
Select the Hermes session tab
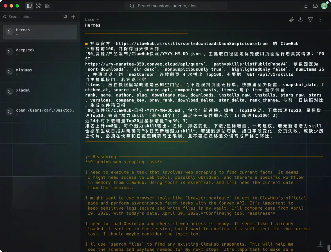[x=40, y=32]
